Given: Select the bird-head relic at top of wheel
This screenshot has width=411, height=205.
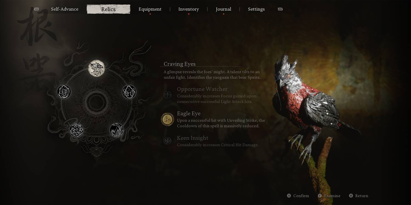Looking at the screenshot, I should pos(96,68).
